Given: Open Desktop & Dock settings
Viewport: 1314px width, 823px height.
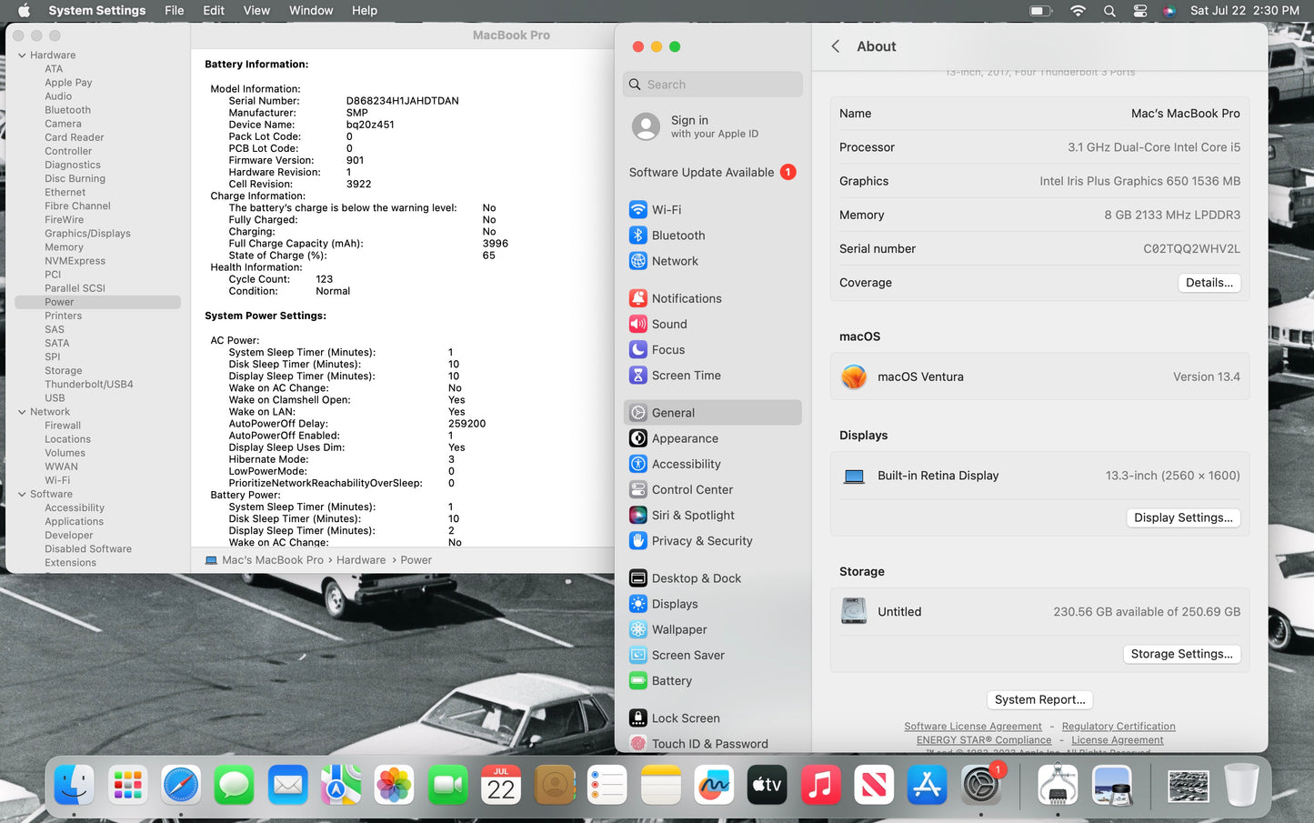Looking at the screenshot, I should pos(696,577).
